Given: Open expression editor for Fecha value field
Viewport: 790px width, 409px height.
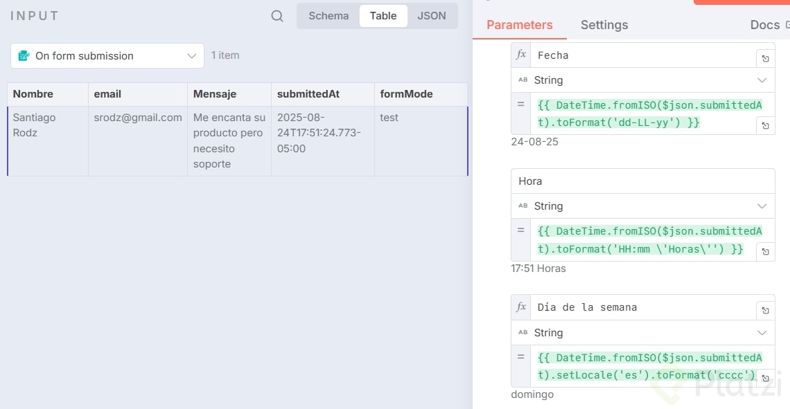Looking at the screenshot, I should coord(765,126).
